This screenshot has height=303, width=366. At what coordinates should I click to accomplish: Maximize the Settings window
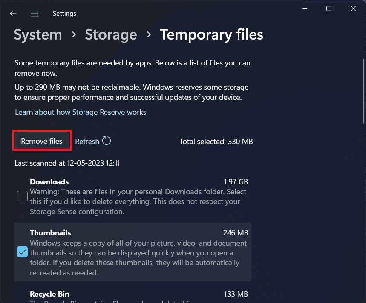[329, 8]
